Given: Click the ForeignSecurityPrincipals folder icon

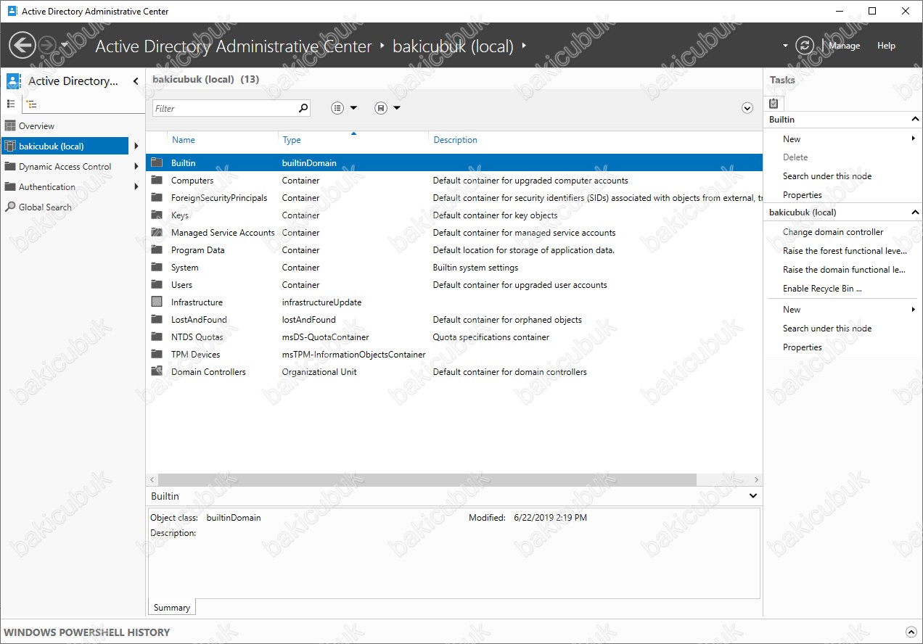Looking at the screenshot, I should (x=156, y=197).
